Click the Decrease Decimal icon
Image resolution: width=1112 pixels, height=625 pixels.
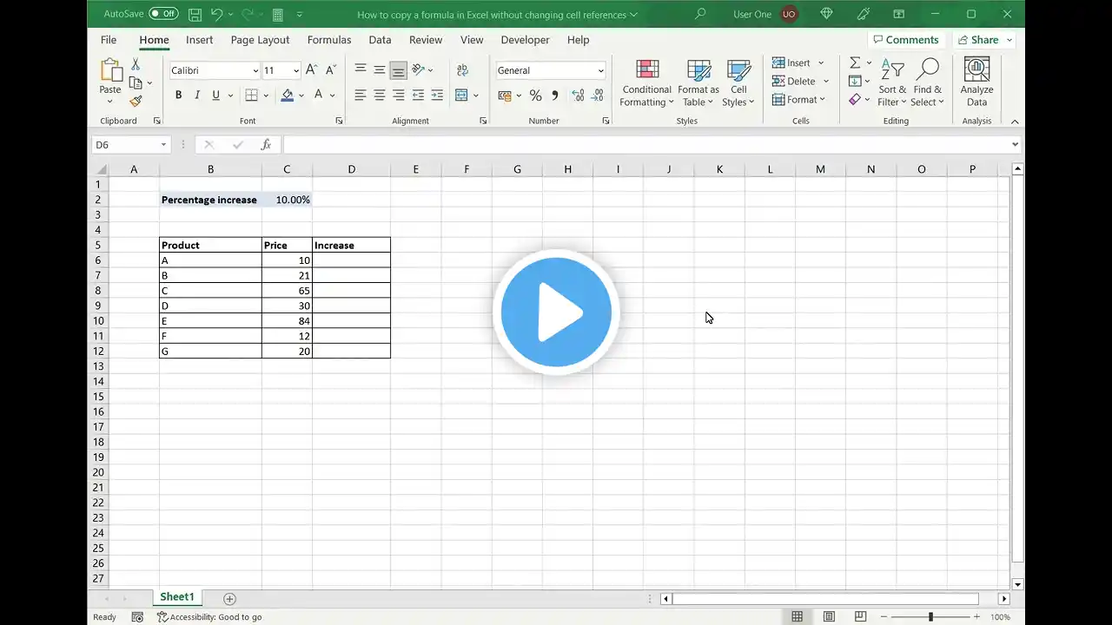click(598, 95)
